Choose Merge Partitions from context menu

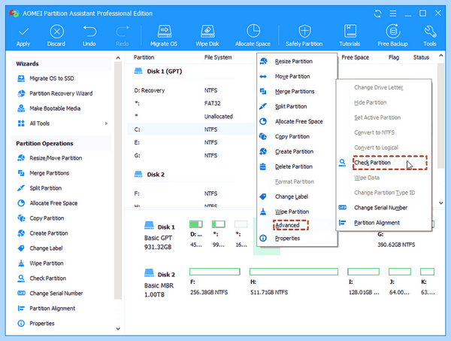[x=297, y=91]
